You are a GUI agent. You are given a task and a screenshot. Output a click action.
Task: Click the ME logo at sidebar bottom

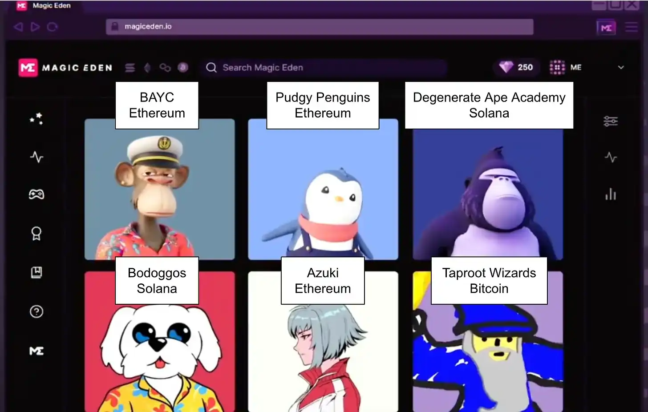[36, 351]
